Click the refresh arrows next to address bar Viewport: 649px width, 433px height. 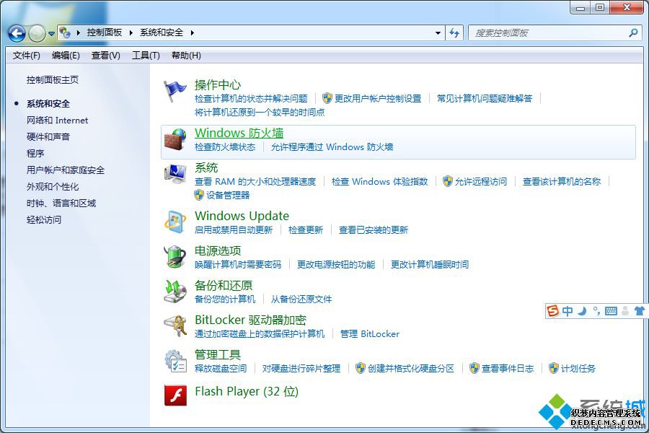click(454, 32)
